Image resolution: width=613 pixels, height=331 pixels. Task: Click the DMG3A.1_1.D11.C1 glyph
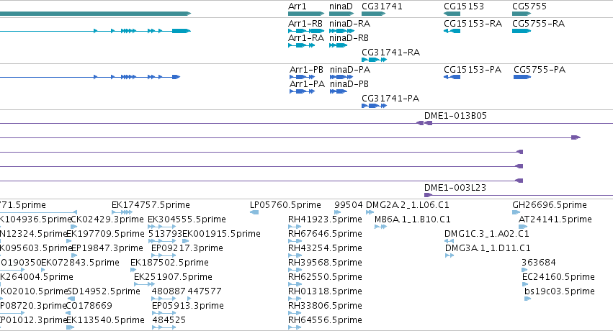pos(449,255)
